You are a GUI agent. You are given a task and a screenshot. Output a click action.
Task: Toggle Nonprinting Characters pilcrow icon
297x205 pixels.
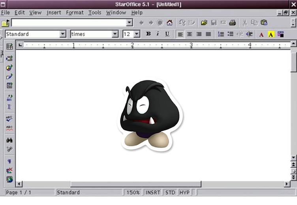tap(9, 161)
